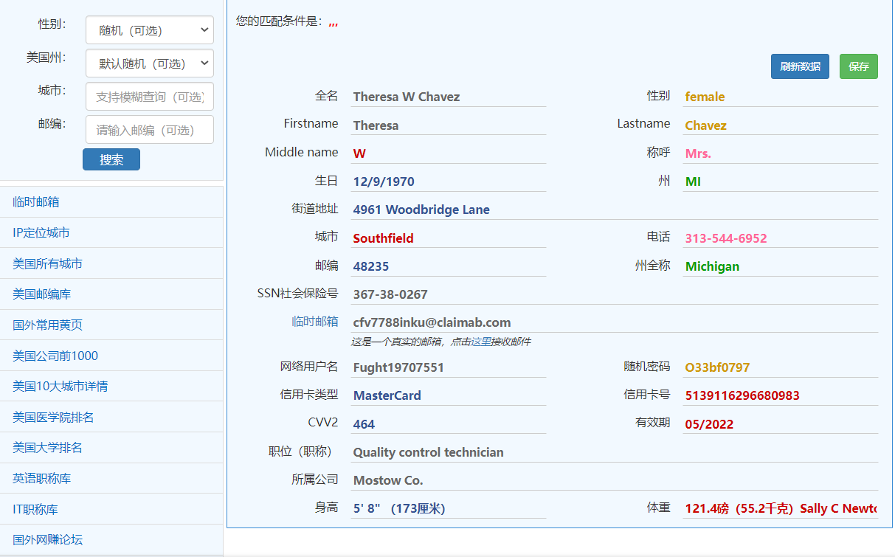Click the company field Mostow Co.
This screenshot has width=895, height=557.
click(614, 480)
